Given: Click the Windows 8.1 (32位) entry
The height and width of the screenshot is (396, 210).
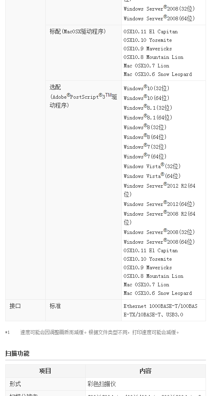Looking at the screenshot, I should pyautogui.click(x=148, y=107).
